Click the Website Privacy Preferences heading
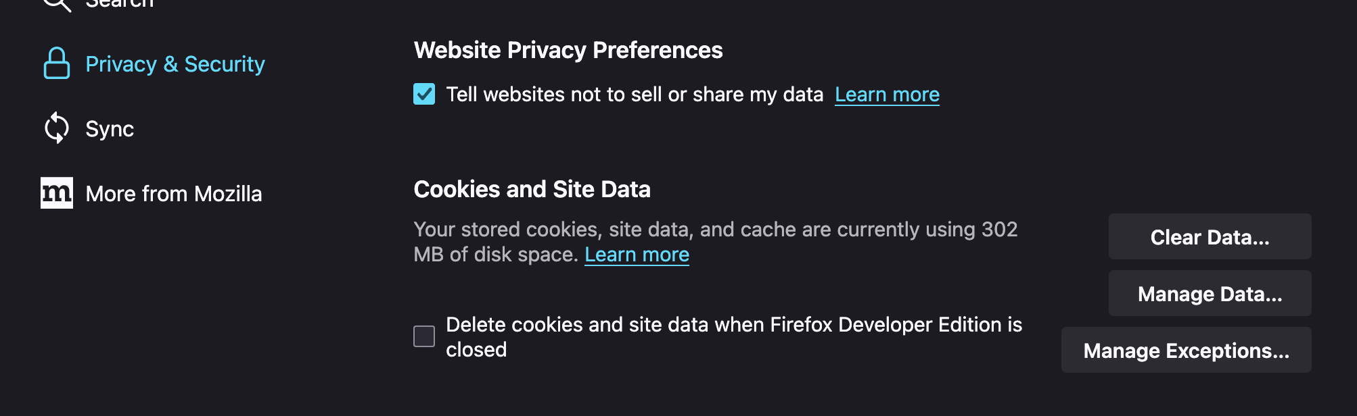1357x416 pixels. click(x=568, y=50)
